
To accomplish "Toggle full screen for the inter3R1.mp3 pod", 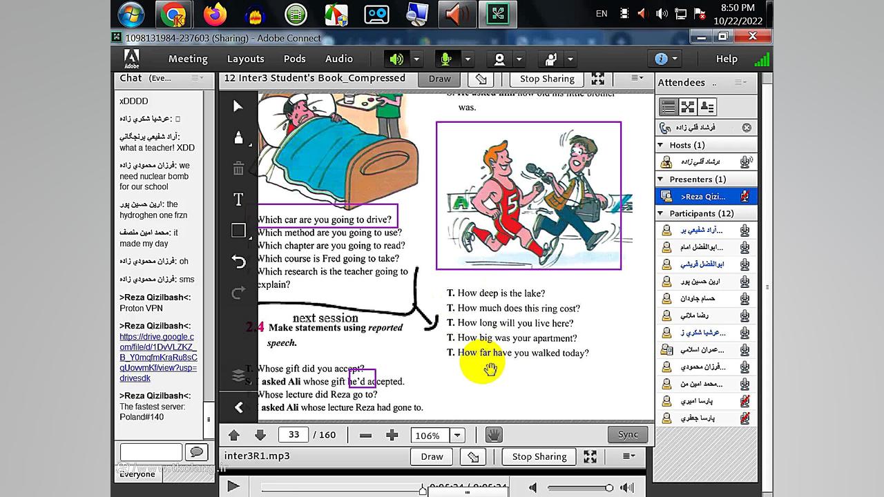I will point(590,456).
